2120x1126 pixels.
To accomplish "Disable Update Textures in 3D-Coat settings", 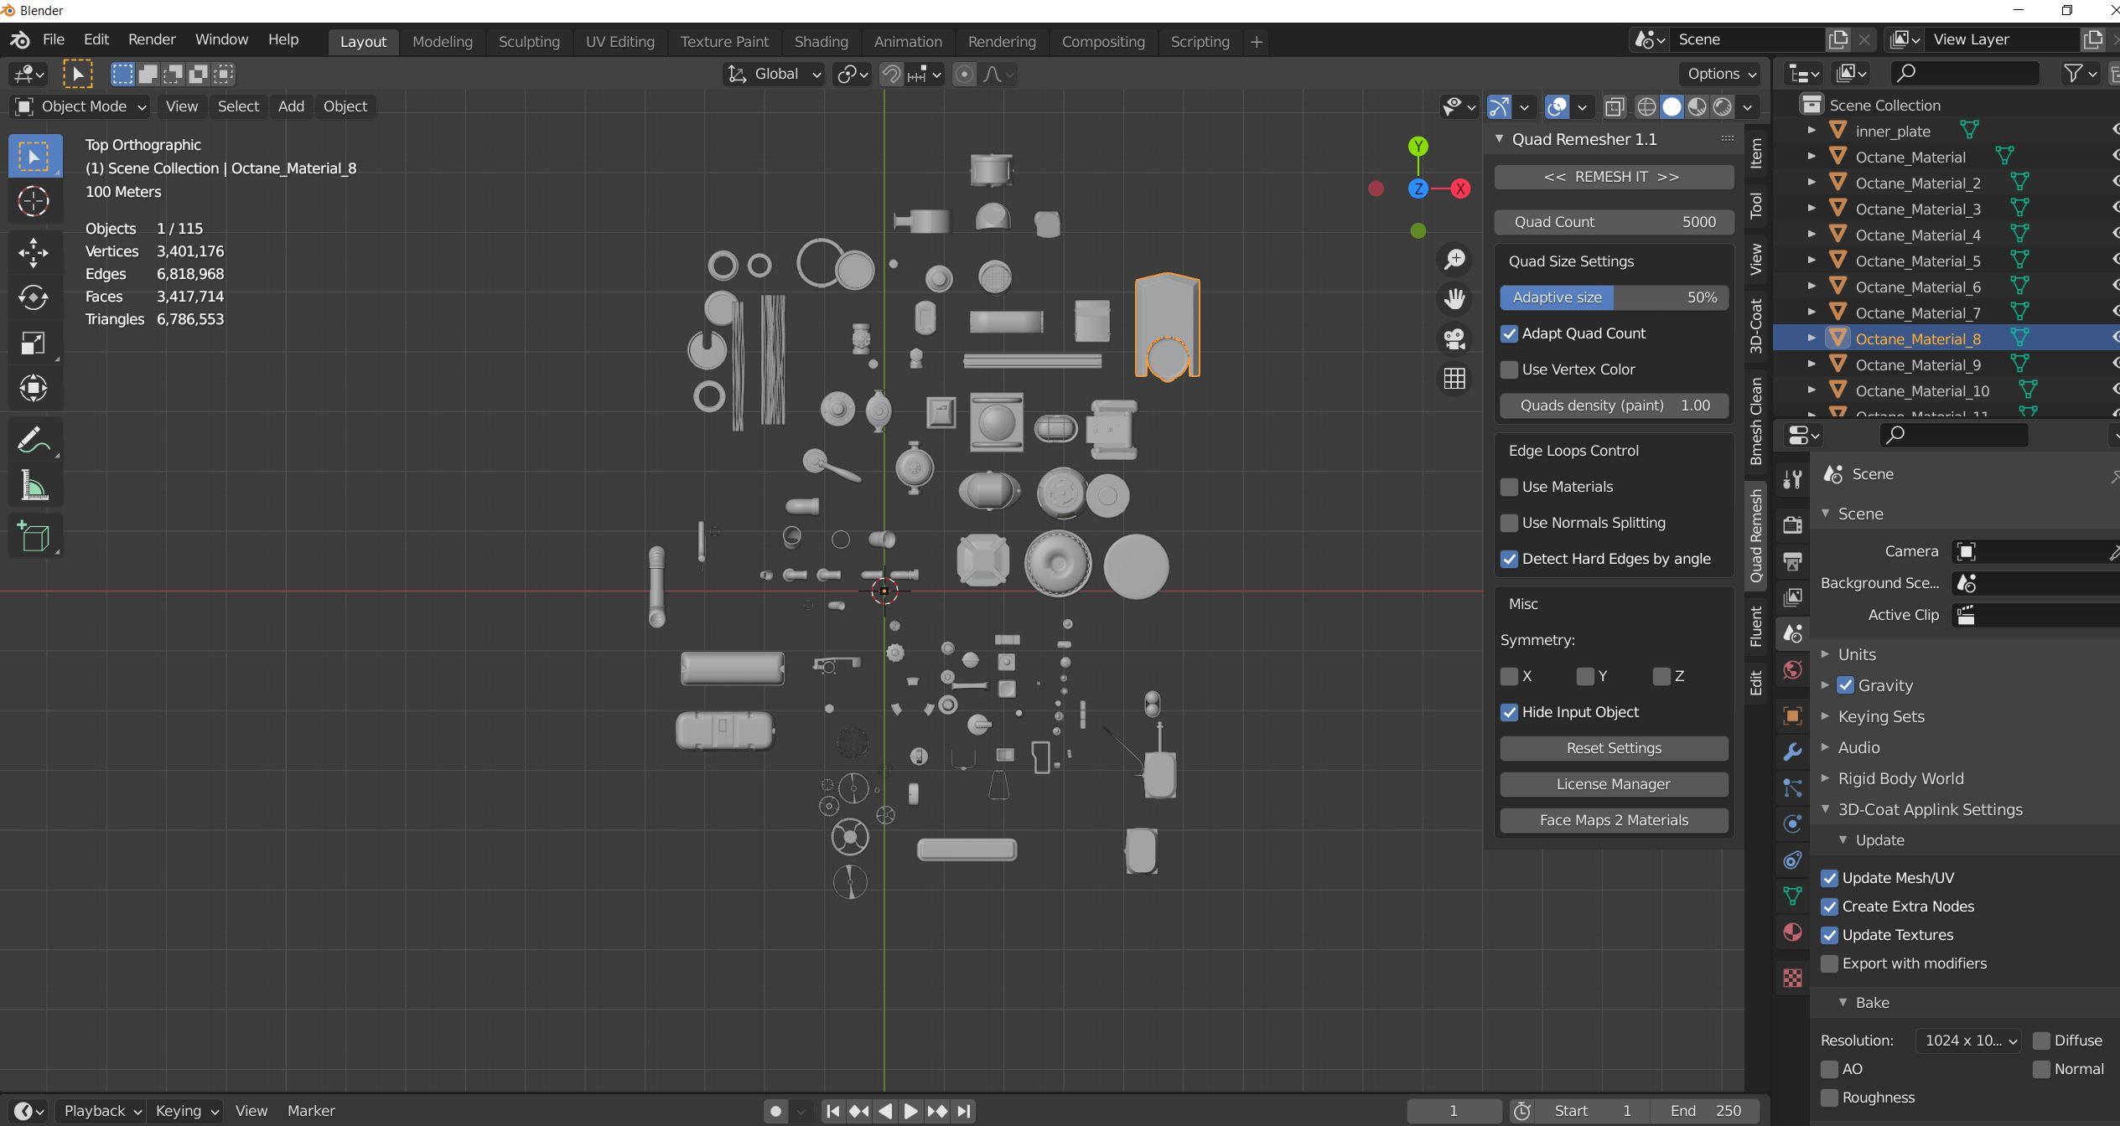I will pyautogui.click(x=1830, y=935).
